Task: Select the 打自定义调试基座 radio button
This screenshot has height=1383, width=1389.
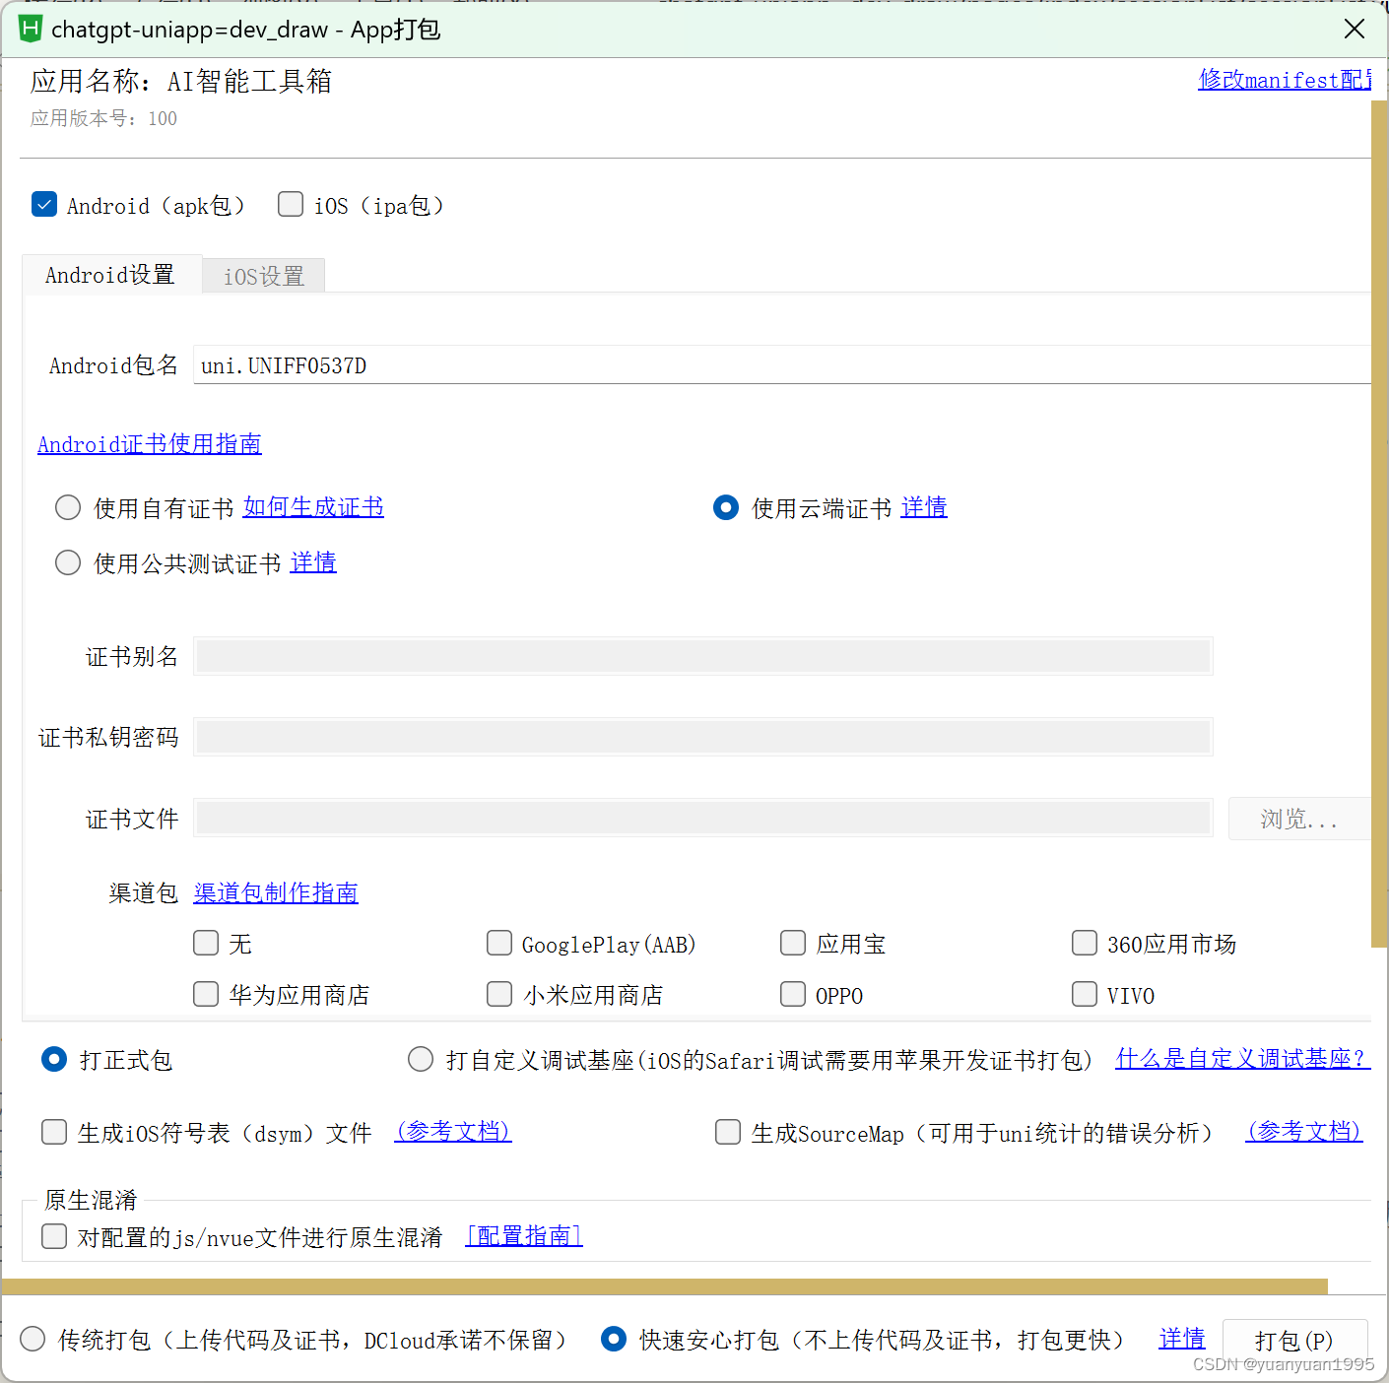Action: click(x=421, y=1059)
